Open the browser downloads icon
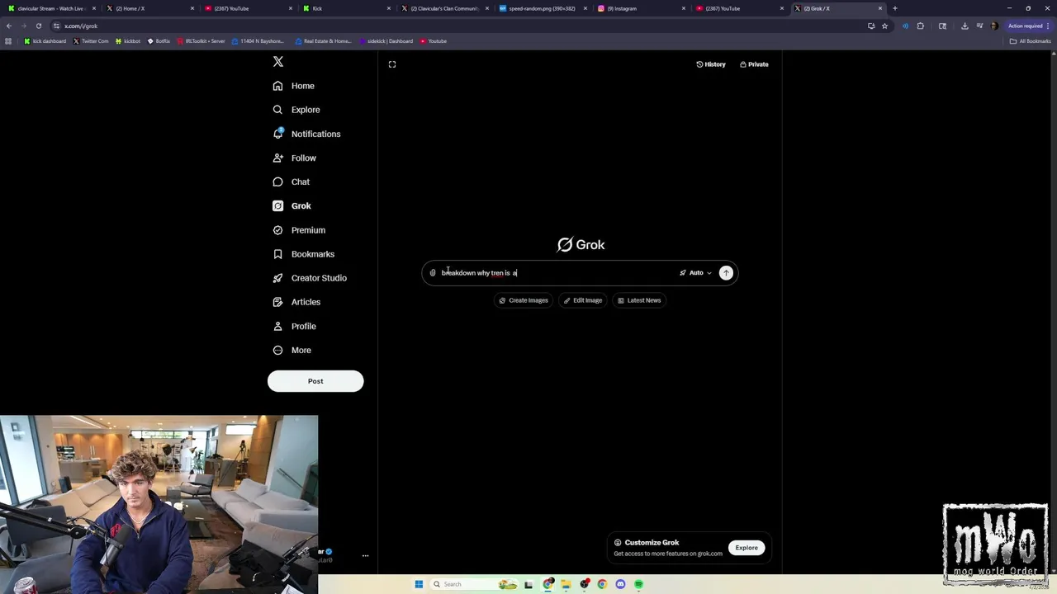This screenshot has height=594, width=1057. (x=965, y=26)
